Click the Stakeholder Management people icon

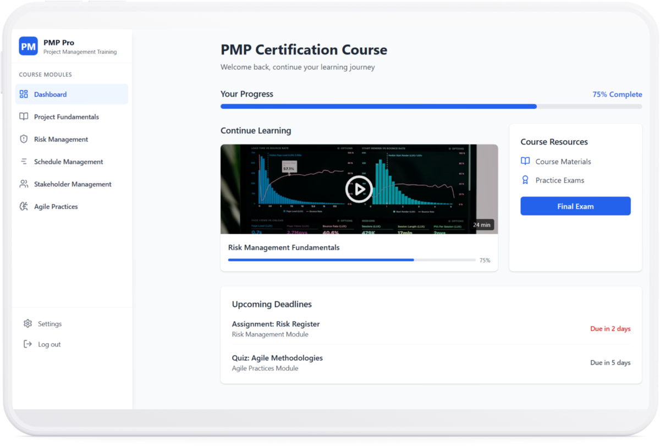tap(24, 184)
